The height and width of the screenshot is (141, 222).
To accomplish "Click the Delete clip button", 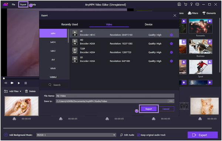I will (30, 91).
